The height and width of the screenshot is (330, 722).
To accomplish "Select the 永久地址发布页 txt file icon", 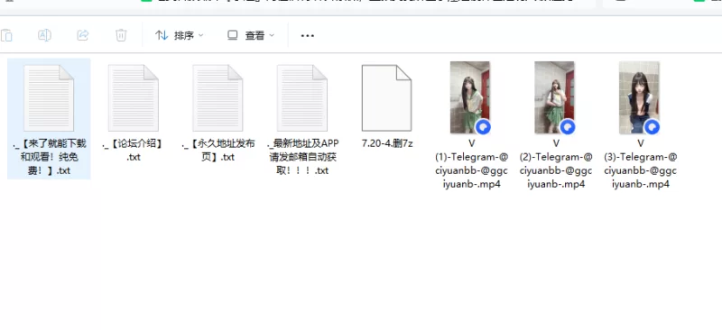I will click(218, 98).
